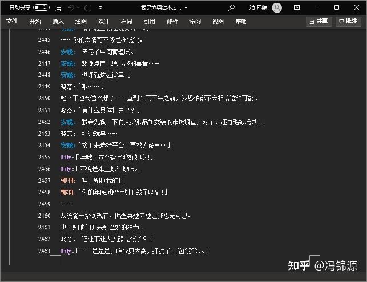
Task: Click the narration text on line 2460
Action: (126, 216)
